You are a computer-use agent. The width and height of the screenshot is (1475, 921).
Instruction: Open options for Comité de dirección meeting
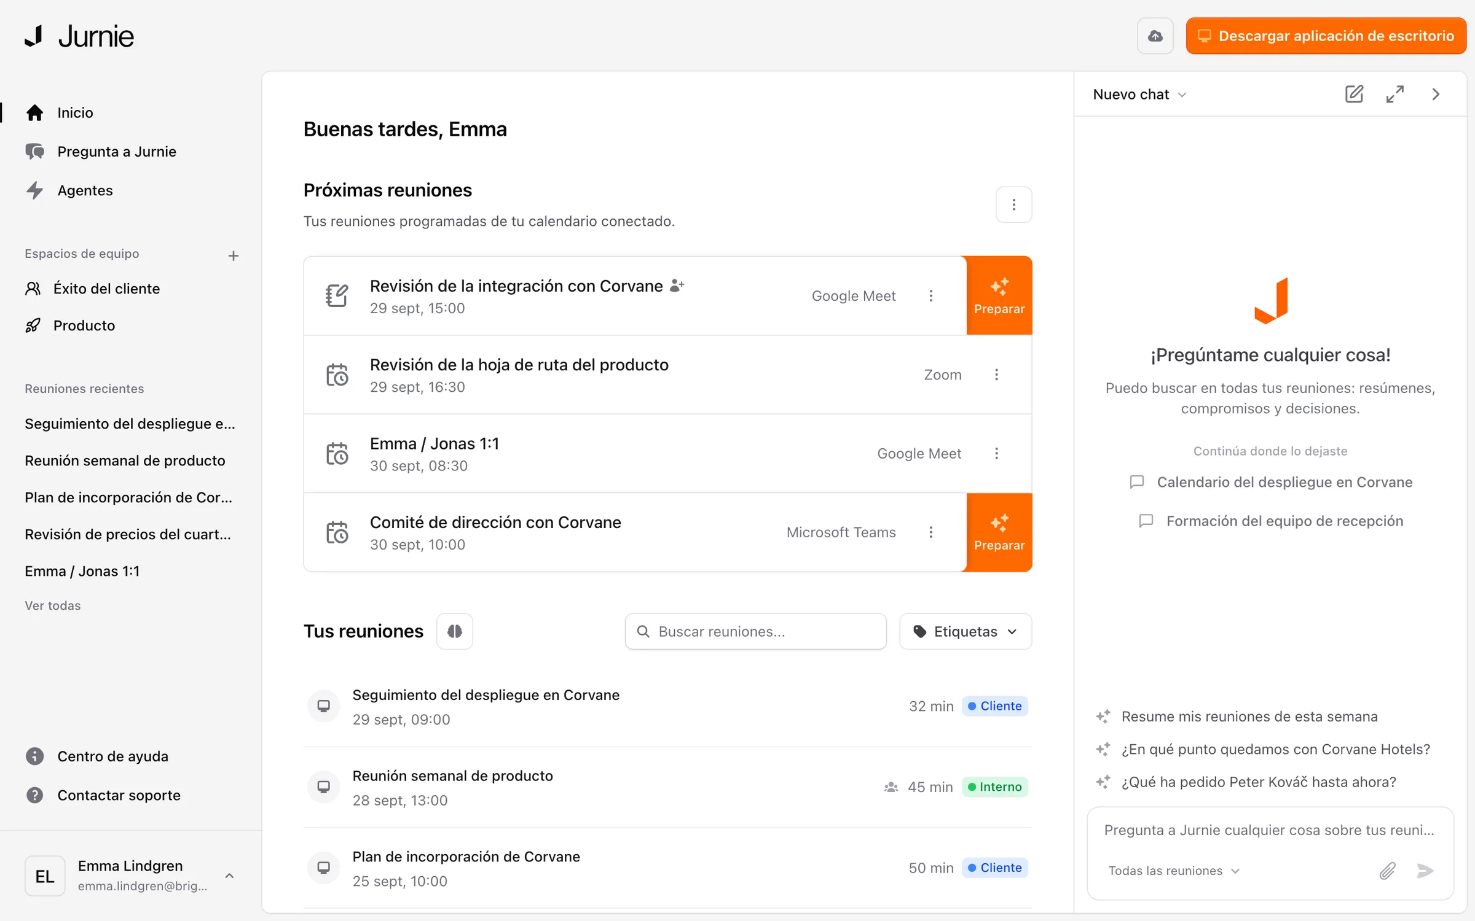coord(931,532)
